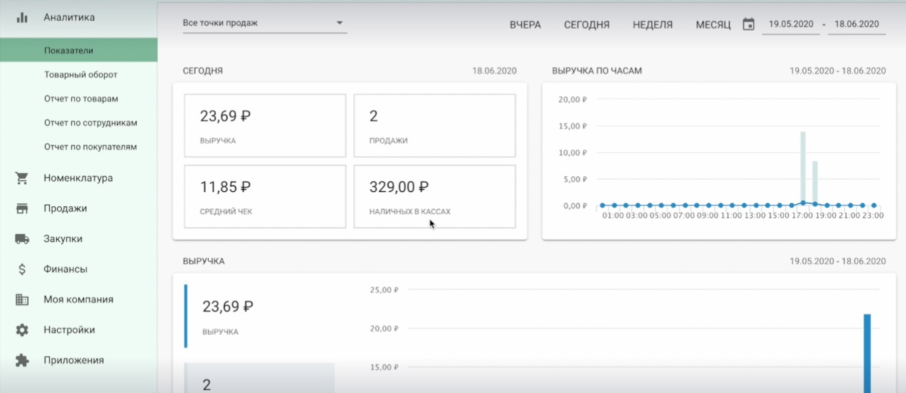Click the Analytics bar chart icon
This screenshot has height=393, width=906.
pos(22,18)
